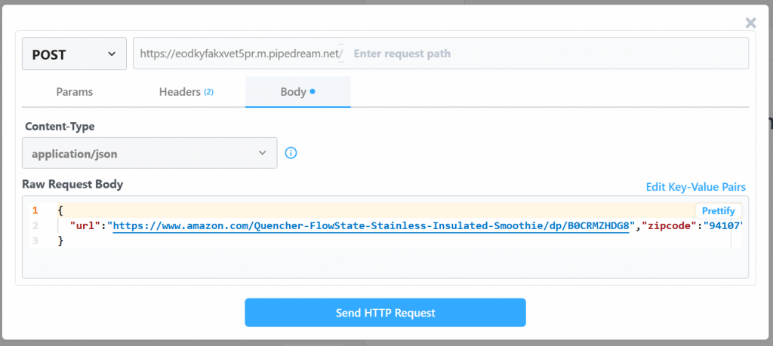This screenshot has width=773, height=346.
Task: Click the Send HTTP Request button
Action: tap(385, 313)
